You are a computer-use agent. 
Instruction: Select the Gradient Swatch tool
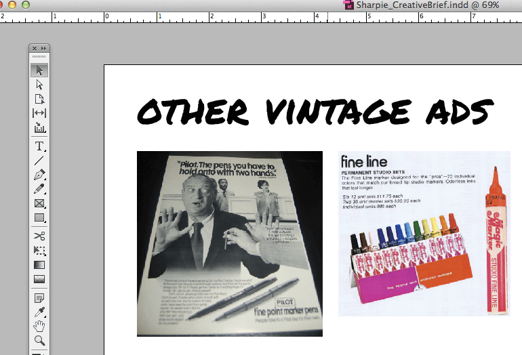[39, 265]
